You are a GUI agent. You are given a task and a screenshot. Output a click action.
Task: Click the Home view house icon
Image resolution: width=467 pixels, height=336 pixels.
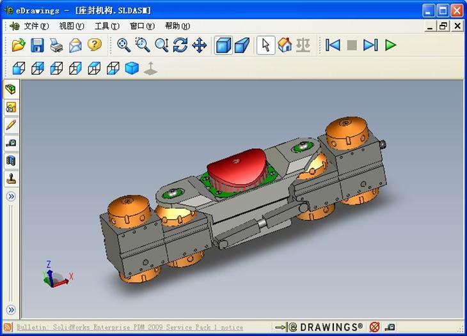coord(285,45)
